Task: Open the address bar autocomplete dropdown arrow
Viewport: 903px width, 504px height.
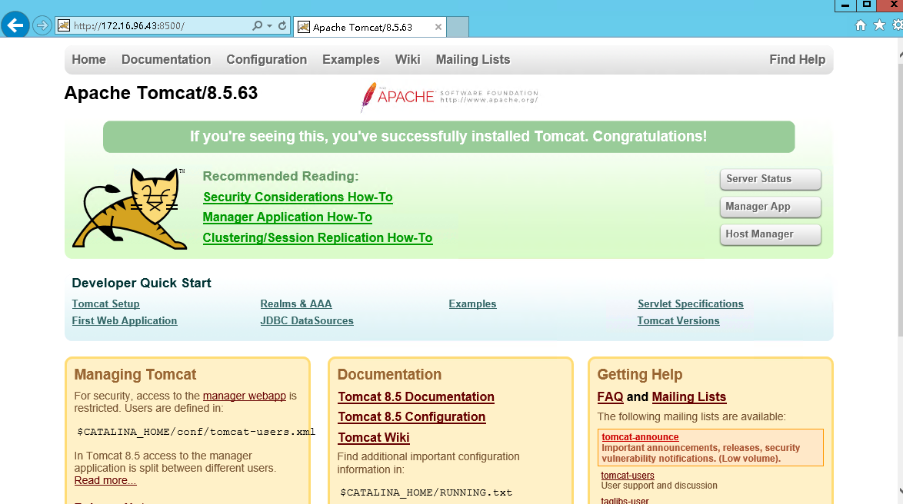Action: (269, 26)
